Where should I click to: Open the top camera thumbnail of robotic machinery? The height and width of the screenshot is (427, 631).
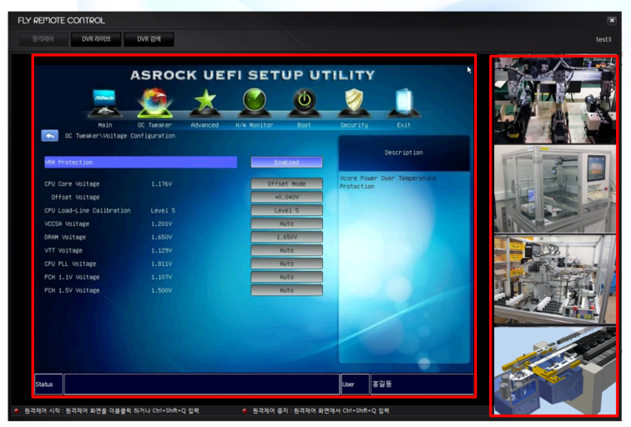point(554,101)
